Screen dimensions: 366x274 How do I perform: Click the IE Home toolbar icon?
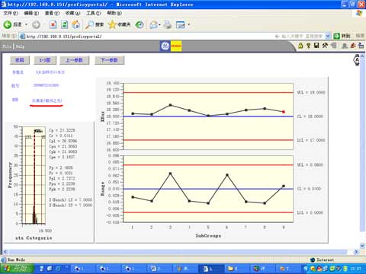pyautogui.click(x=75, y=24)
